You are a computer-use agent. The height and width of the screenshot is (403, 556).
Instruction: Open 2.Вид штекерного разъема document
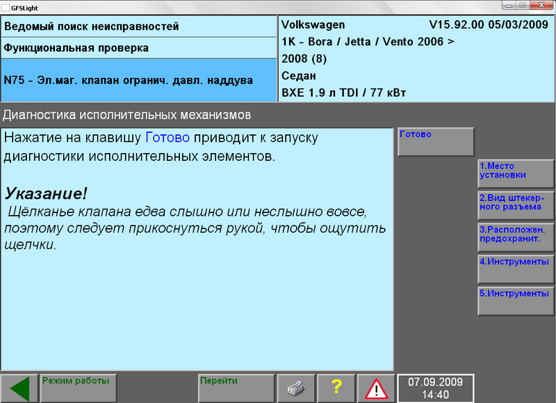click(x=516, y=205)
